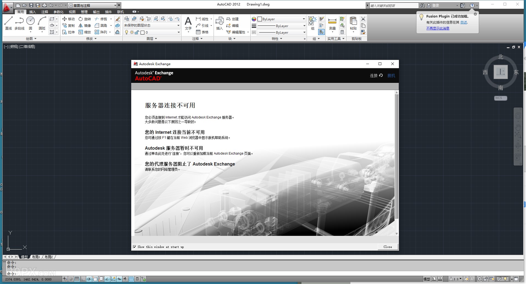Screen dimensions: 526x284
Task: Select the 复制 (Copy) modify tool
Action: click(68, 25)
